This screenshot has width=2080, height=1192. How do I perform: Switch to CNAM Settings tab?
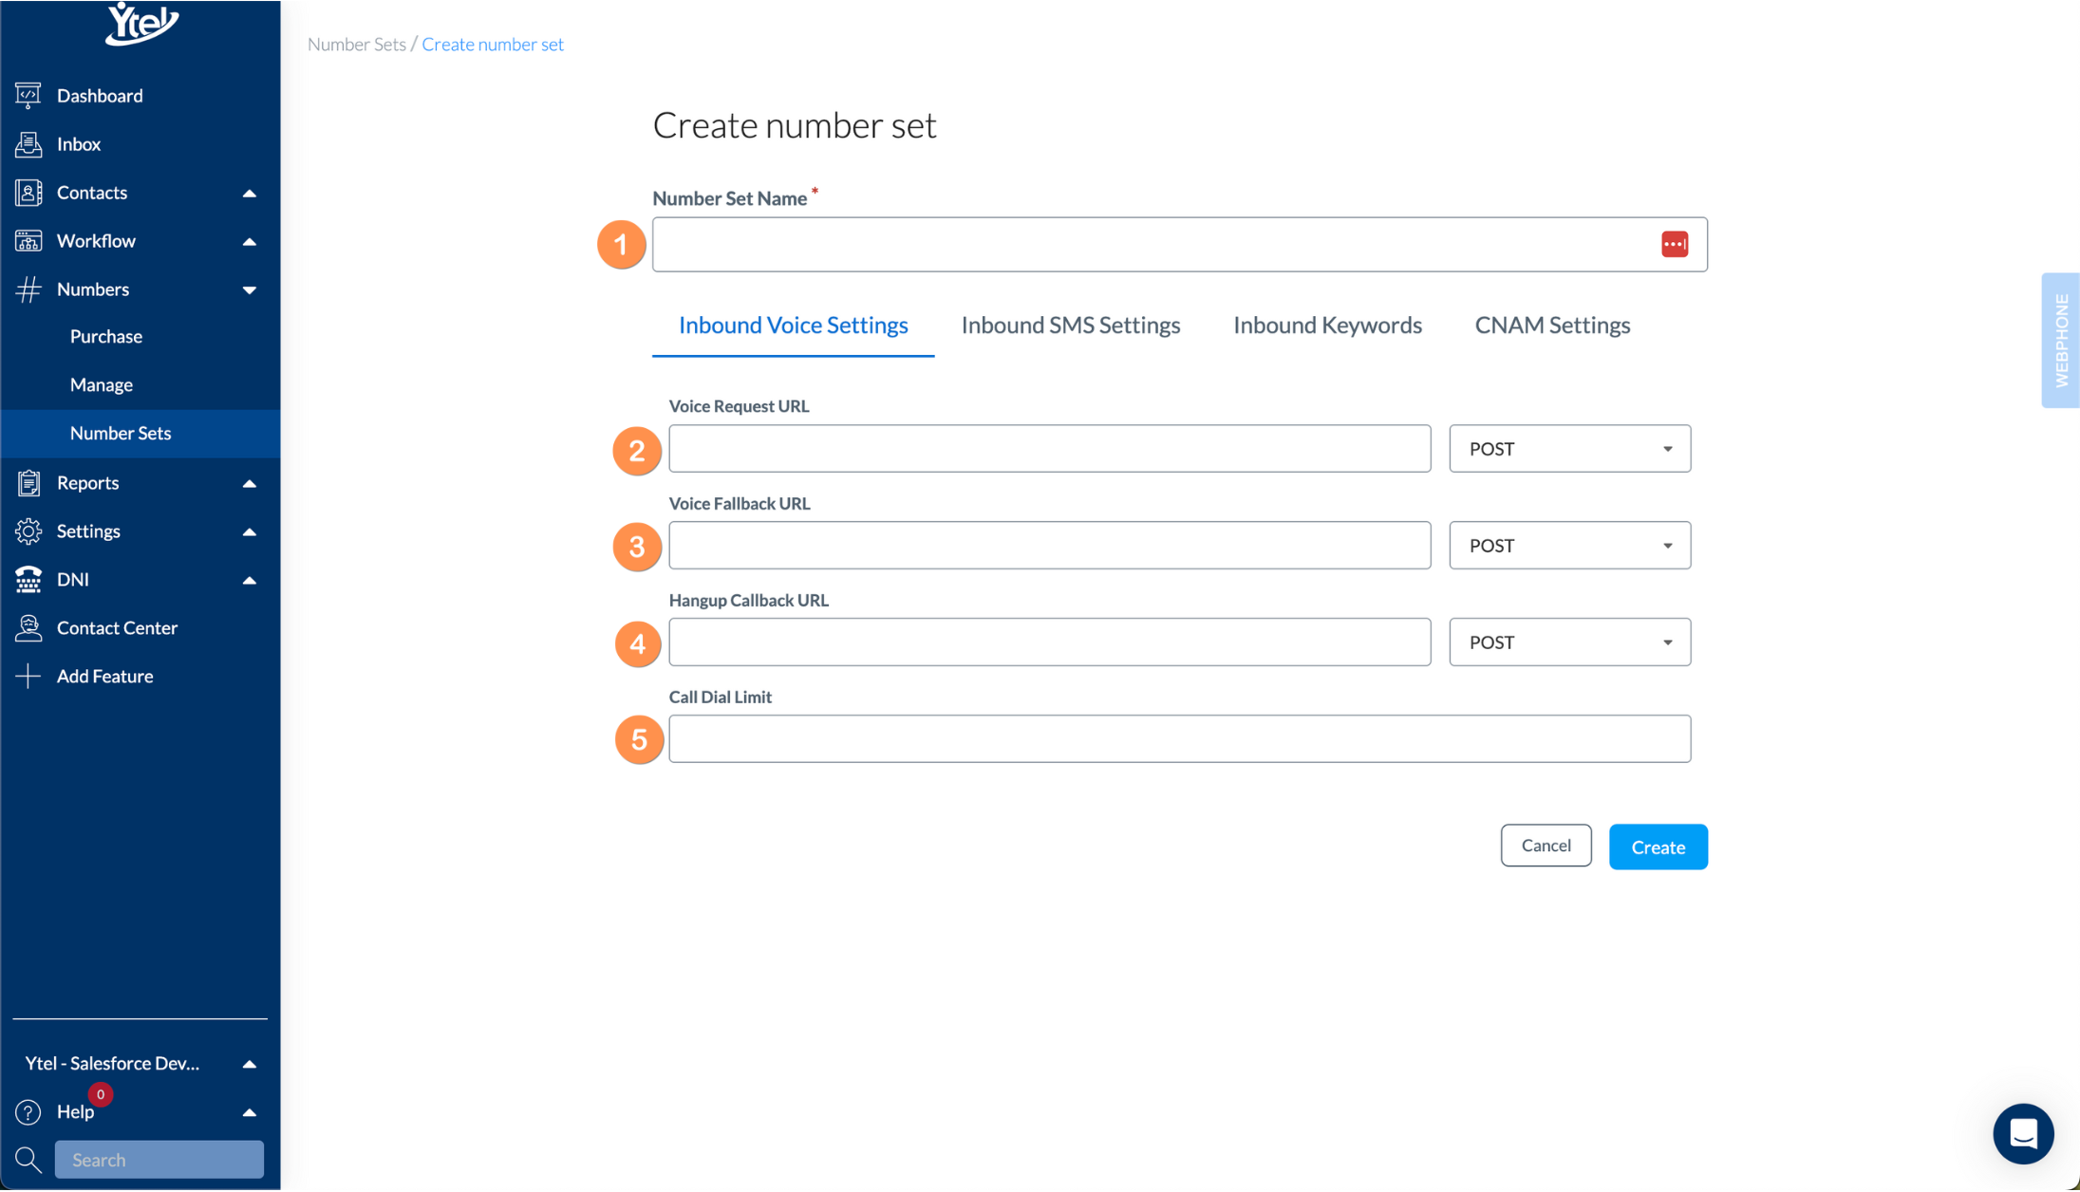coord(1551,326)
